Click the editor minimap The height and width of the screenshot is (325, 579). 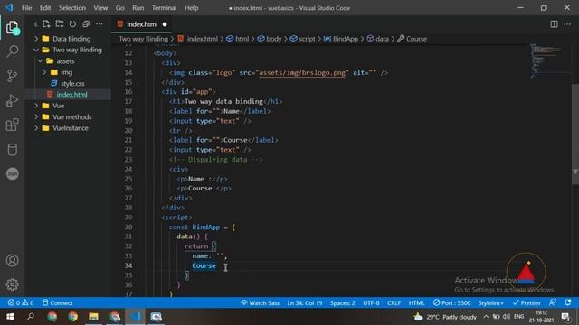[x=549, y=60]
